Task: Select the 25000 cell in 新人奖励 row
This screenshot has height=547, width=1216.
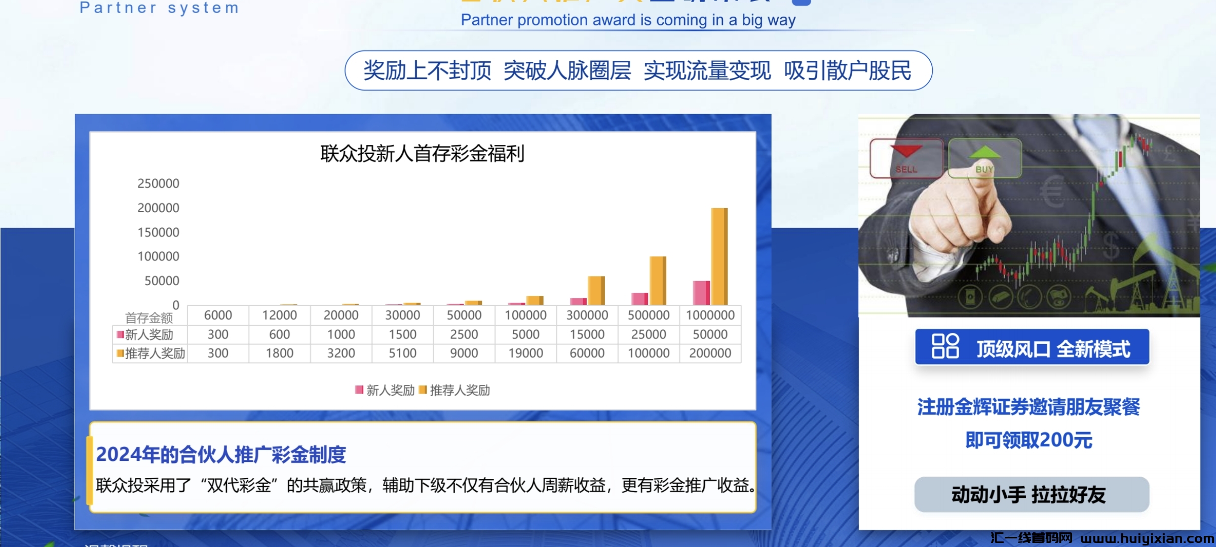Action: coord(649,334)
